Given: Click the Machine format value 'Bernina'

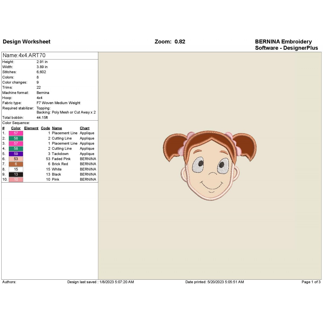Looking at the screenshot, I should (43, 93).
